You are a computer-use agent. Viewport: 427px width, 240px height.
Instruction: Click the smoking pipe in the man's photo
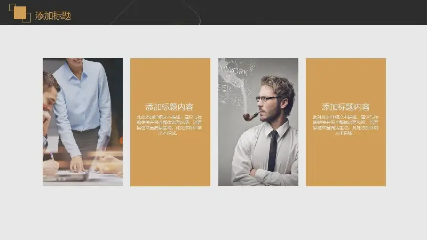tap(250, 116)
